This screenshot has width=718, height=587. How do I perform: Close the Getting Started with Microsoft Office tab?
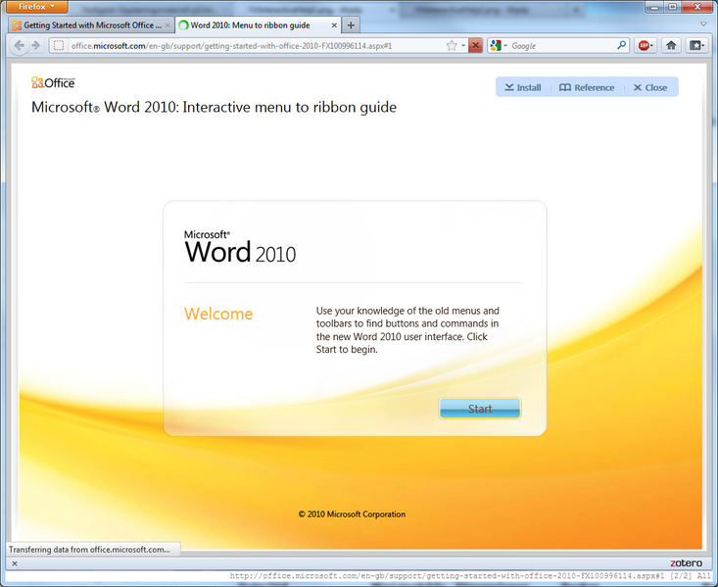pos(168,25)
